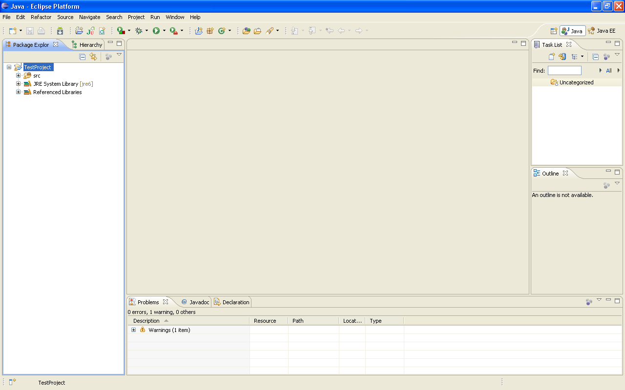
Task: Expand the src folder tree node
Action: coord(19,76)
